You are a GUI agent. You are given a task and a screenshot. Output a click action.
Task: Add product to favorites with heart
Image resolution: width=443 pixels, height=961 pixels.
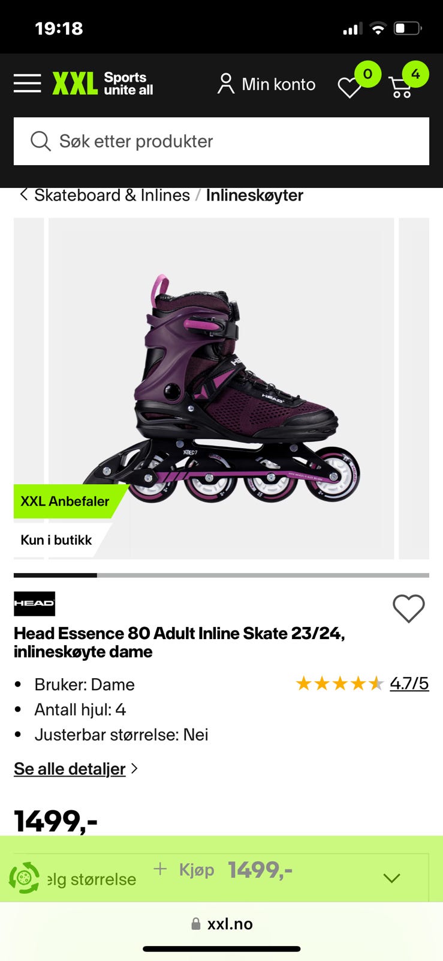click(x=409, y=608)
